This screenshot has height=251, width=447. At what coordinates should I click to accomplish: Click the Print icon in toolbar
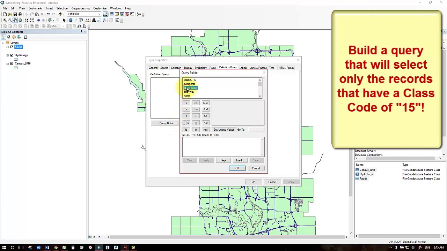pos(20,14)
